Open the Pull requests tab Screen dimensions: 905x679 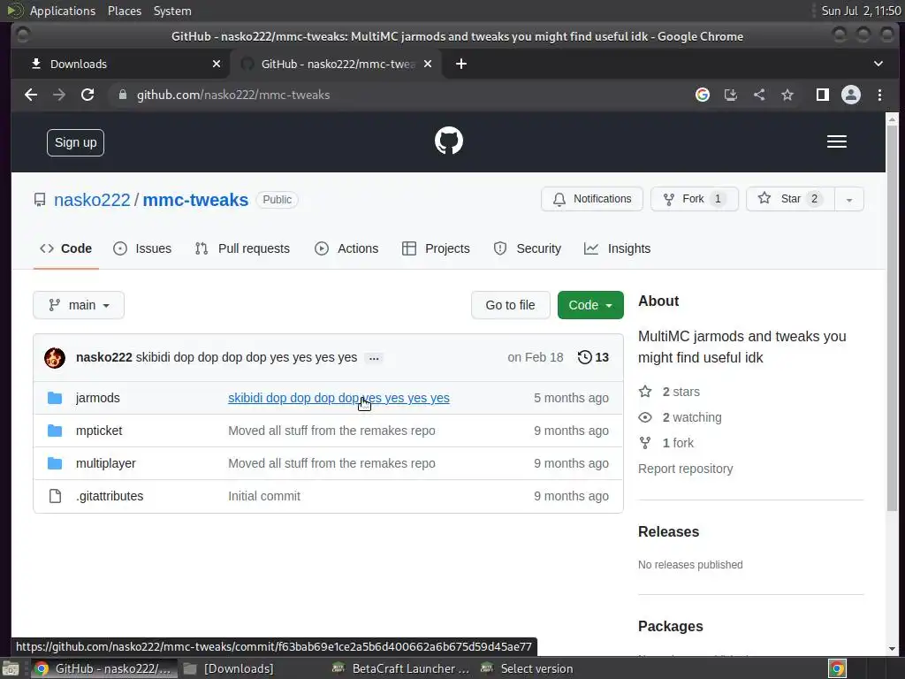tap(242, 248)
